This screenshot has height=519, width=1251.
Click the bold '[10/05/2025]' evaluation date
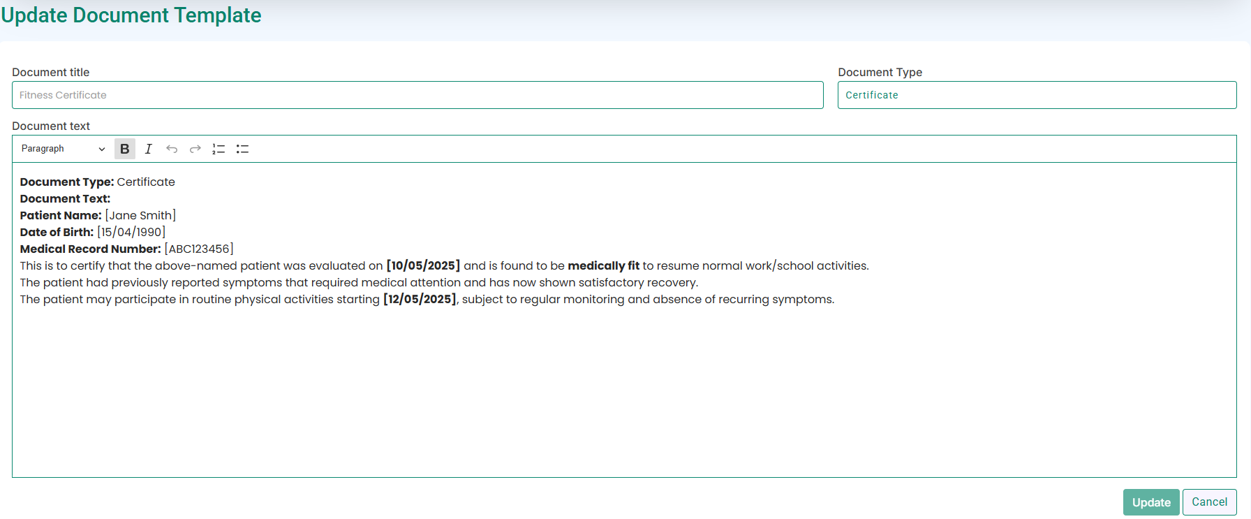[423, 265]
